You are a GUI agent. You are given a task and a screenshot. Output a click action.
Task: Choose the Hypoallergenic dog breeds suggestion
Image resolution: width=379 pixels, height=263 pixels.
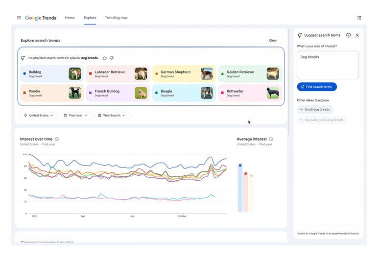point(322,120)
